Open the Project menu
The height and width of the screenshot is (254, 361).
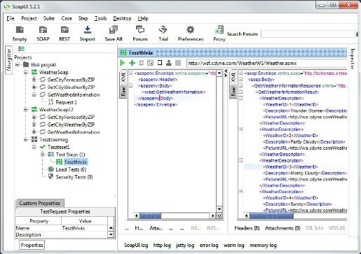point(29,18)
